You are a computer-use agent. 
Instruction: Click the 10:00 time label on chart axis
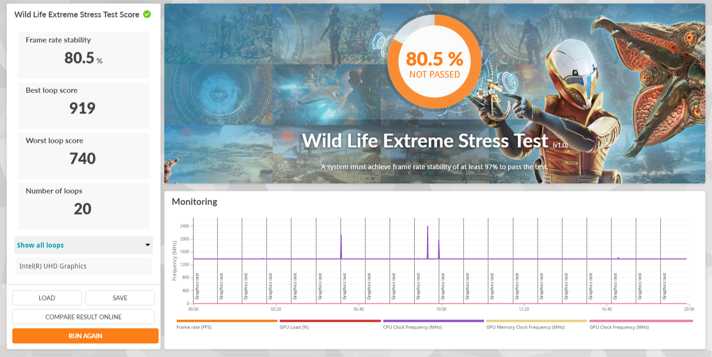pyautogui.click(x=441, y=309)
